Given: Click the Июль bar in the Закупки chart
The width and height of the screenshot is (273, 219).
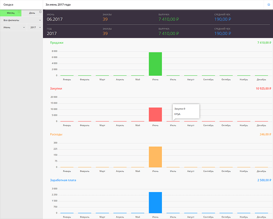Looking at the screenshot, I should point(173,121).
